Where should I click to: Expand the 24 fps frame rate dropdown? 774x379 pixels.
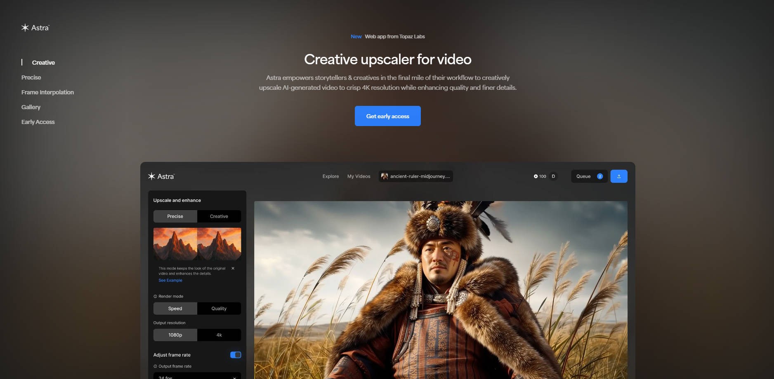click(x=197, y=376)
